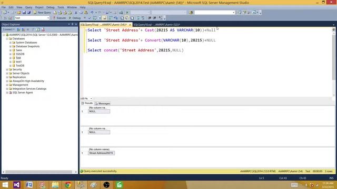
Task: Click the Decrease Indent icon
Action: 150,18
